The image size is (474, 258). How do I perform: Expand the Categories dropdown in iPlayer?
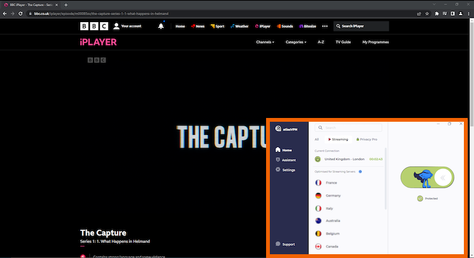[x=296, y=42]
